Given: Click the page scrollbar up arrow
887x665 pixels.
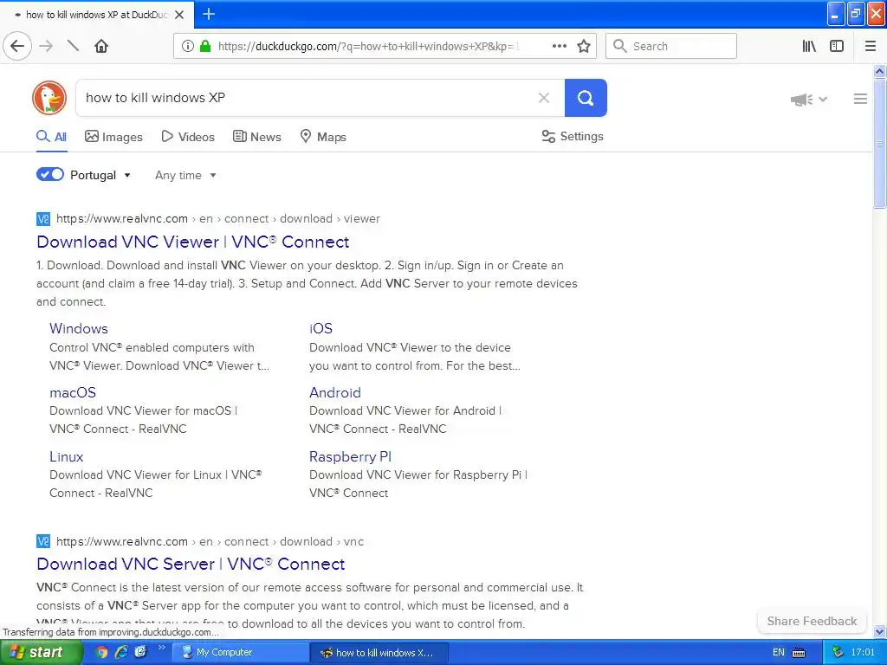Looking at the screenshot, I should 879,71.
